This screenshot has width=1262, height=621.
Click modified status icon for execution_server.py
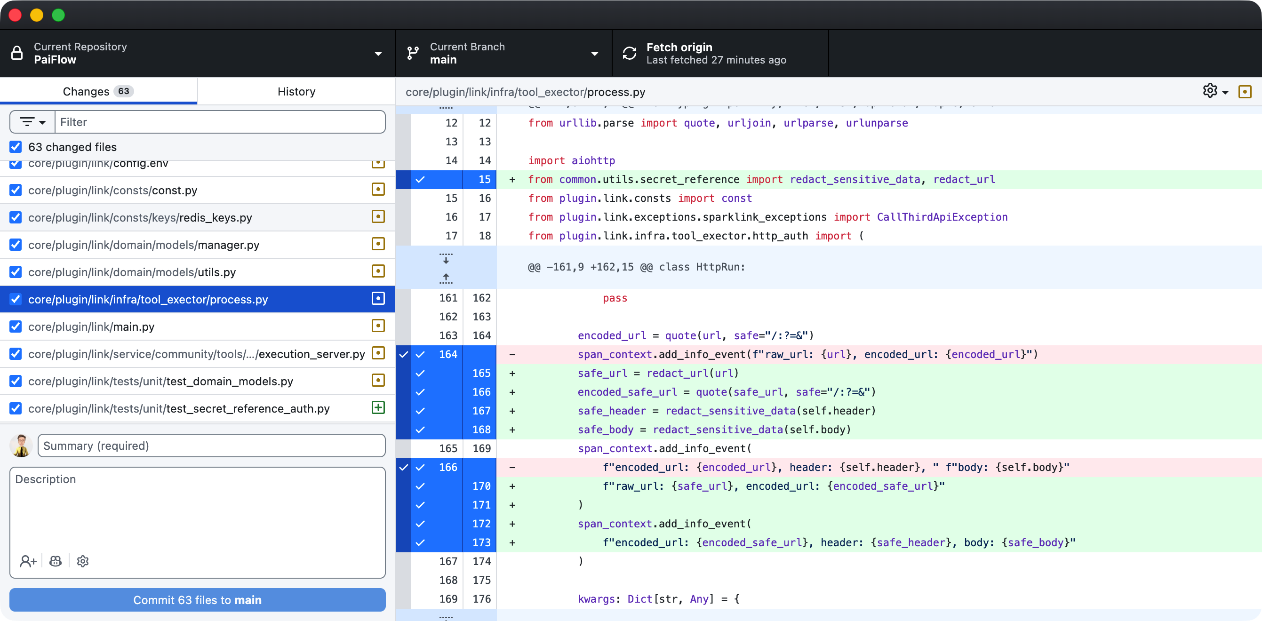pyautogui.click(x=378, y=353)
